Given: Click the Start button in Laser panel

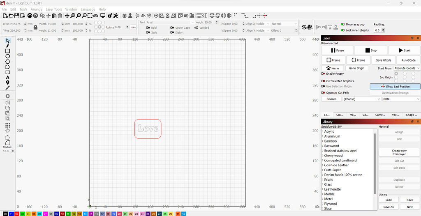Looking at the screenshot, I should tap(404, 51).
